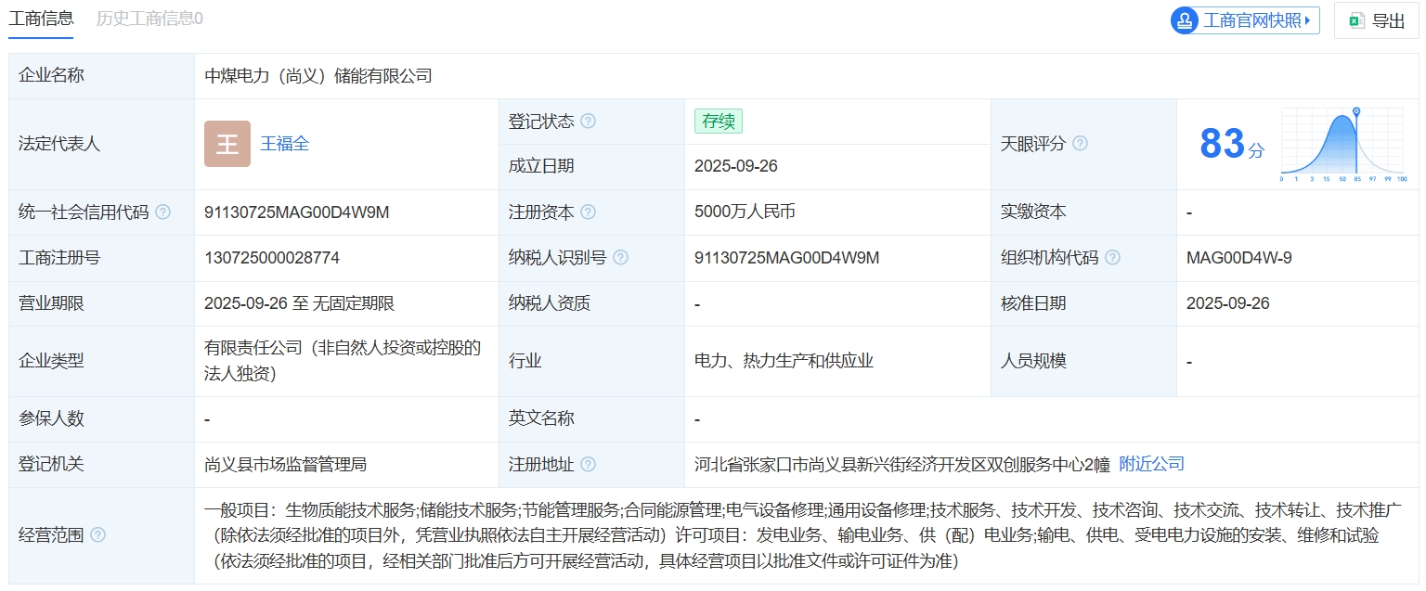
Task: Select the 工商信息 tab
Action: [41, 19]
